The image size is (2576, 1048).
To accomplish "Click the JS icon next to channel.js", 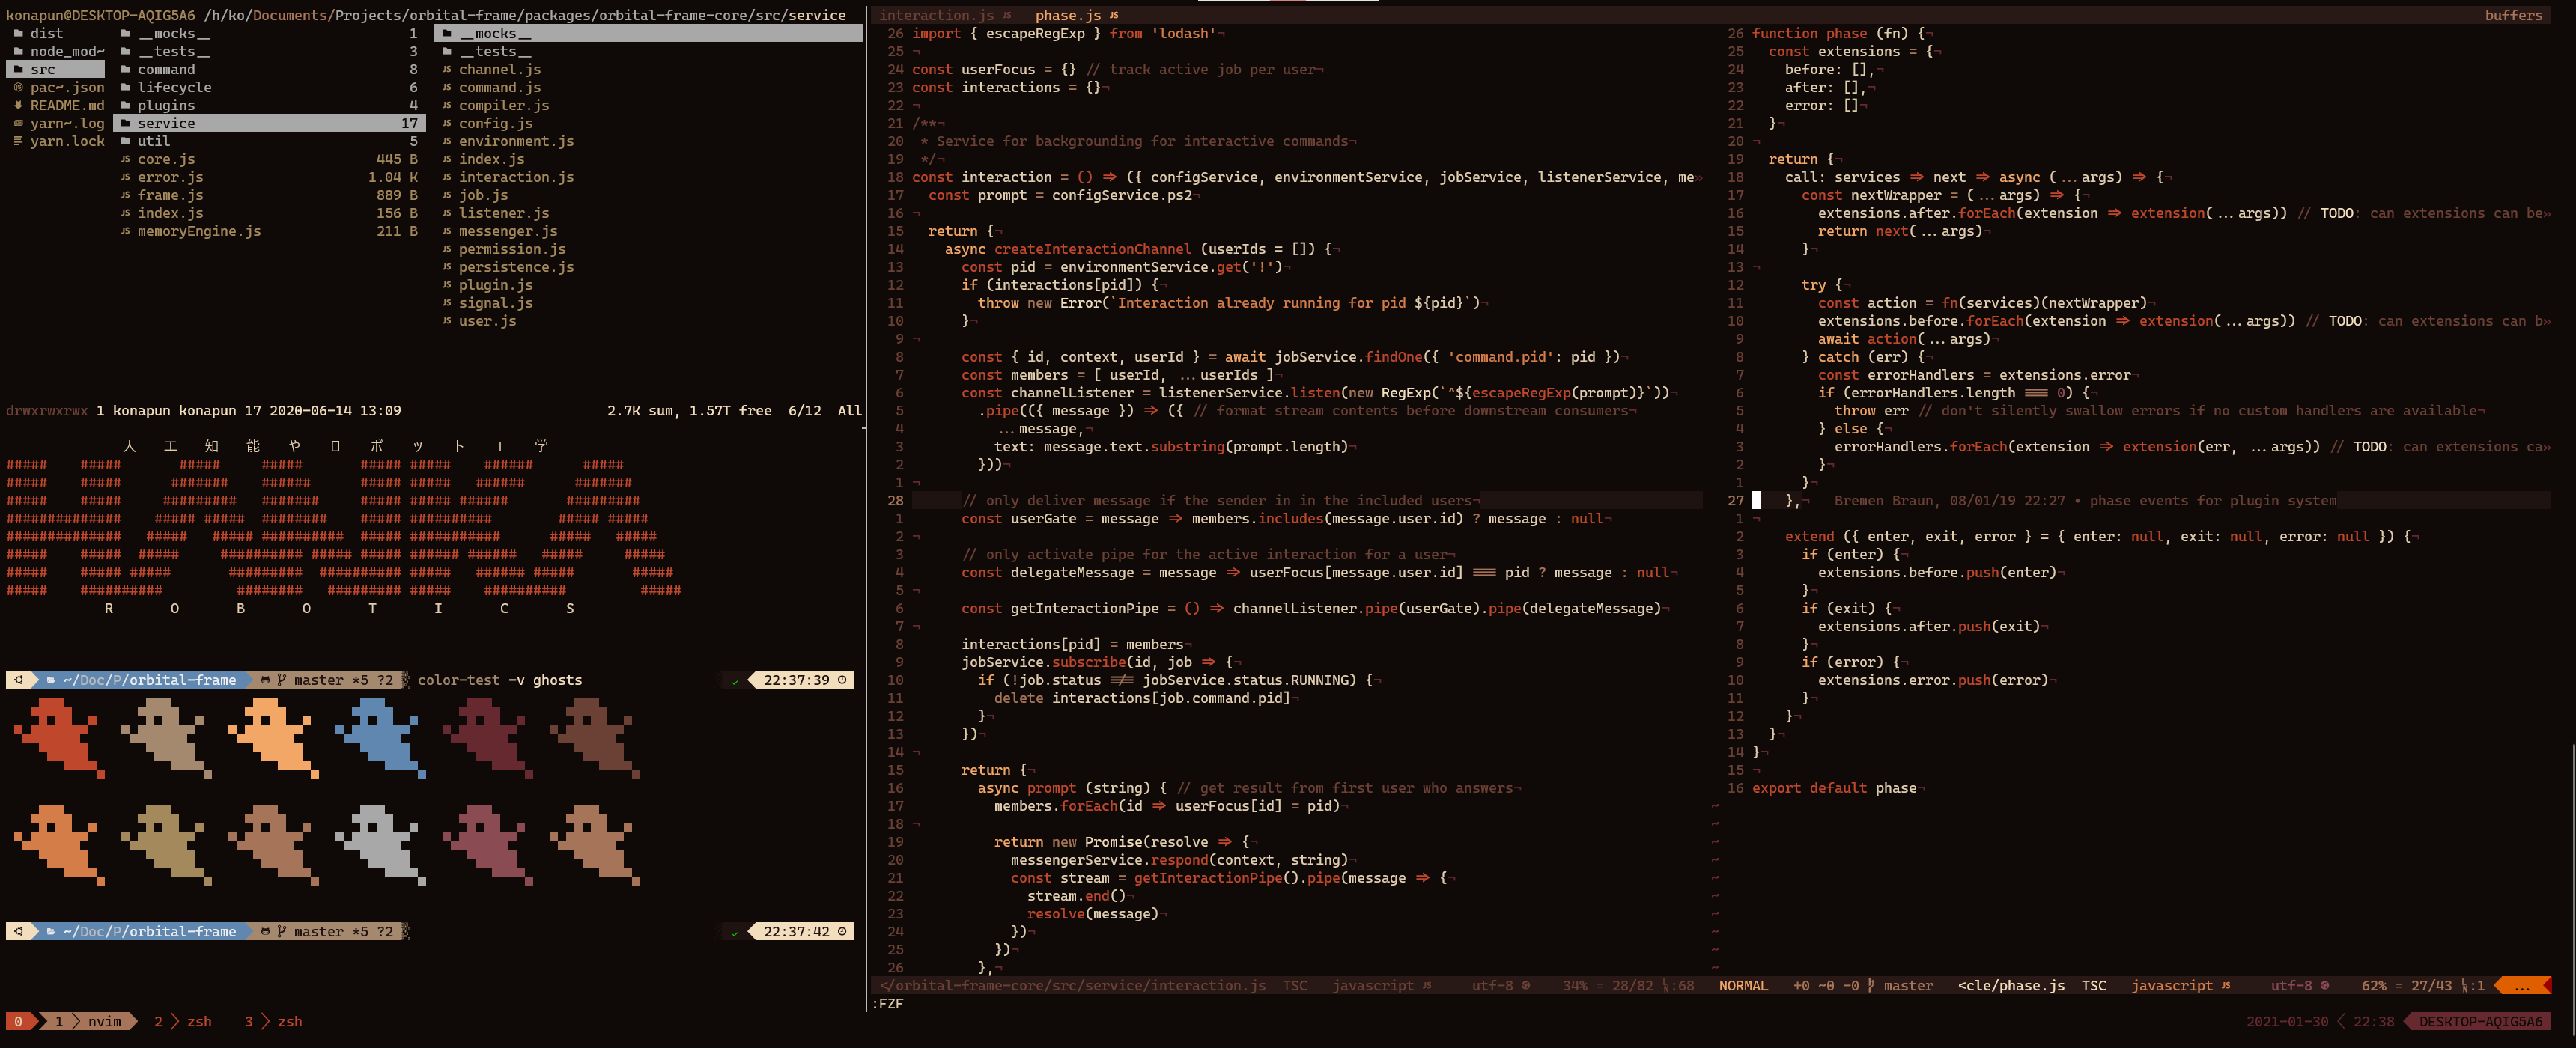I will (446, 70).
